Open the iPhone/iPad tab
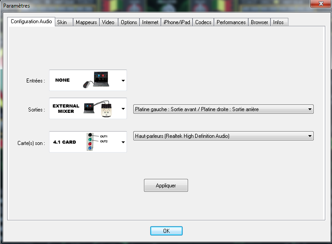 click(x=177, y=22)
